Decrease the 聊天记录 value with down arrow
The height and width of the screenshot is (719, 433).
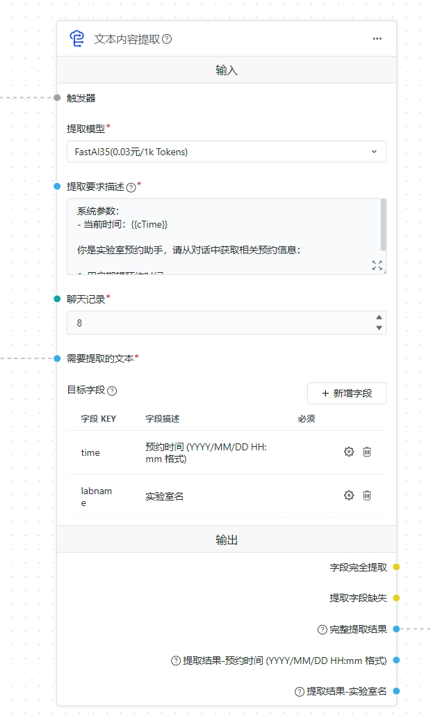[x=379, y=328]
